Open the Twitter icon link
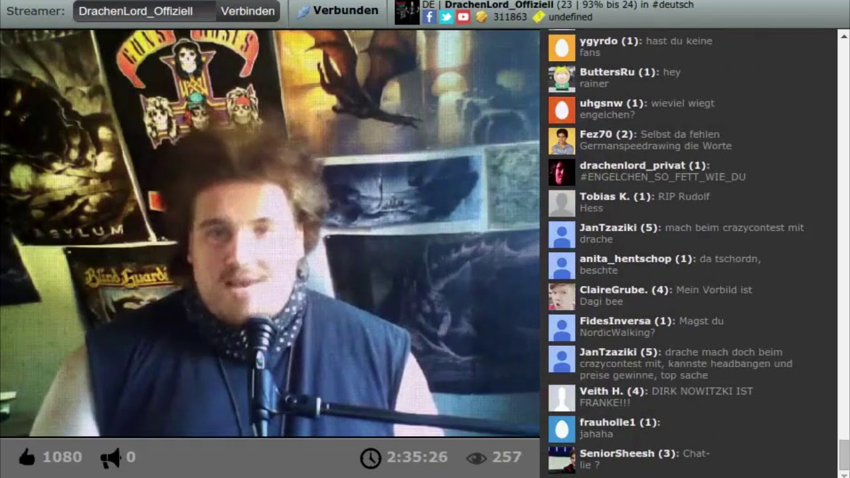Screen dimensions: 850x478 [446, 17]
